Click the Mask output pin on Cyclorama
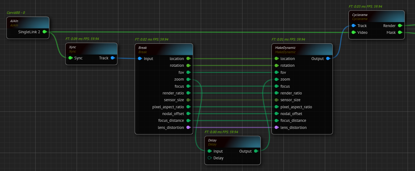 point(400,32)
